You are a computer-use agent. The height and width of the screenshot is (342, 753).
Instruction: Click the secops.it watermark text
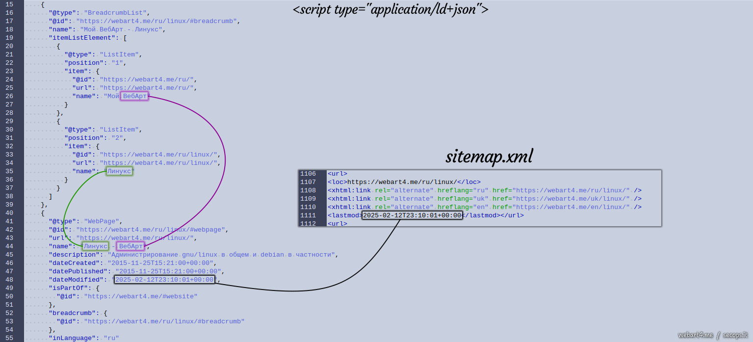tap(736, 335)
